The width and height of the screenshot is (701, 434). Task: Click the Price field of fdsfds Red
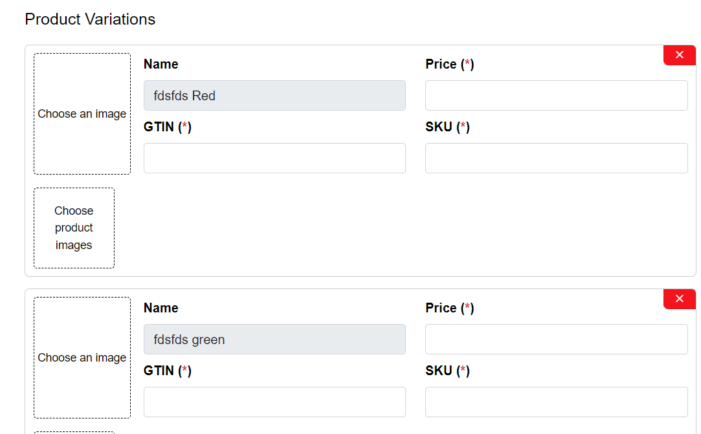pyautogui.click(x=556, y=95)
